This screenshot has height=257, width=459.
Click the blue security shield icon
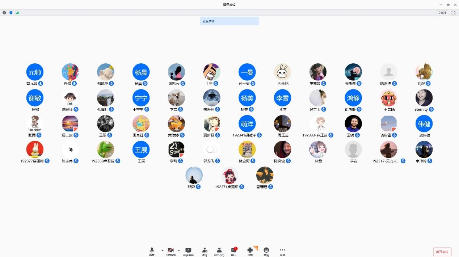pos(11,13)
